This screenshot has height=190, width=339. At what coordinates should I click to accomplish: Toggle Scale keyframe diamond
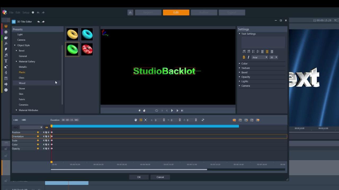38,140
